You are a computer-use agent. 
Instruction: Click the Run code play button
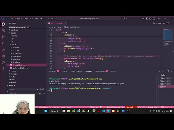pyautogui.click(x=154, y=23)
